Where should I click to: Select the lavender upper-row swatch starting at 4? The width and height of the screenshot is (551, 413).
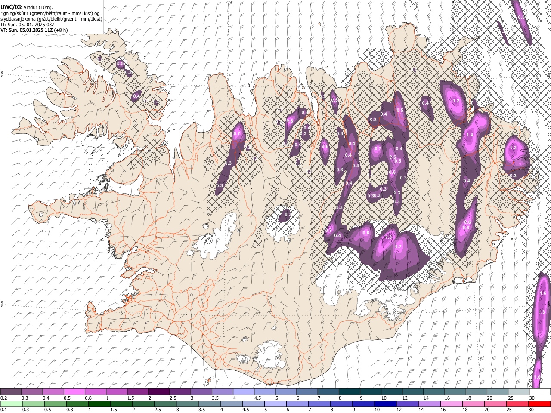[244, 392]
